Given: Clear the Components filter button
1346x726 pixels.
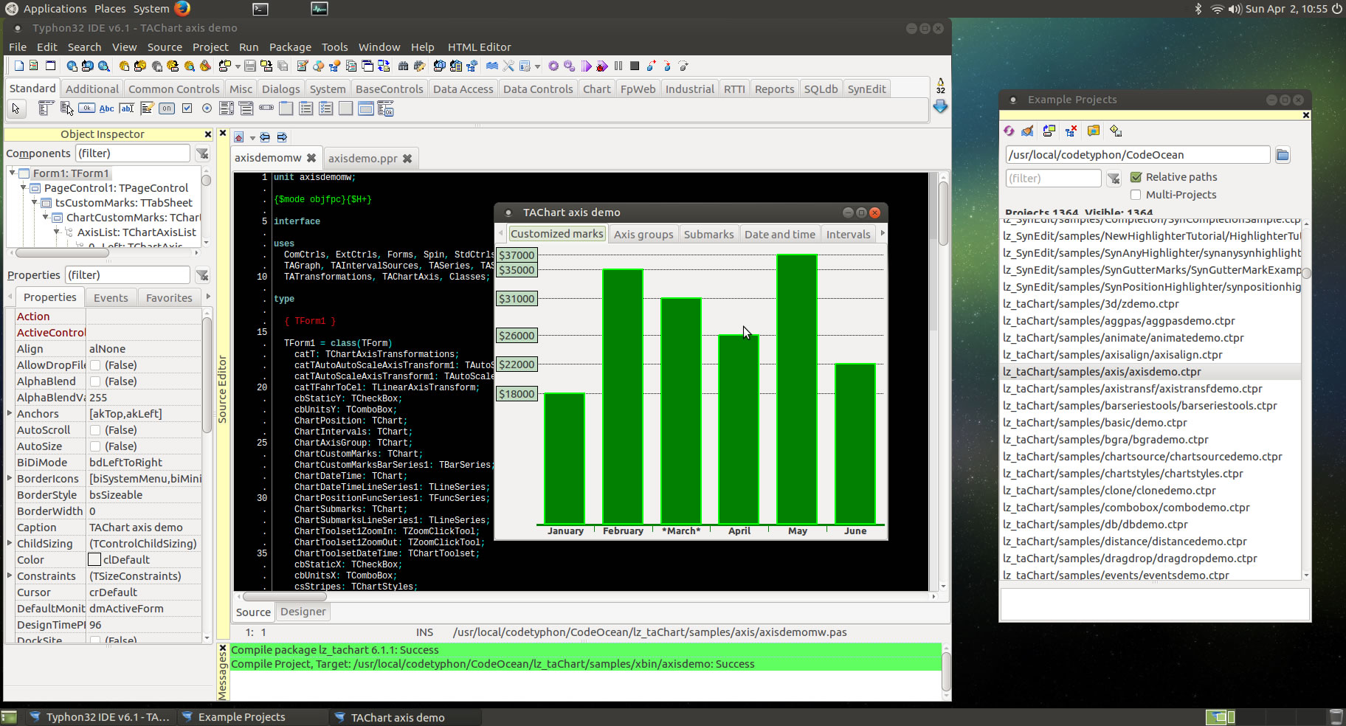Looking at the screenshot, I should (x=202, y=153).
